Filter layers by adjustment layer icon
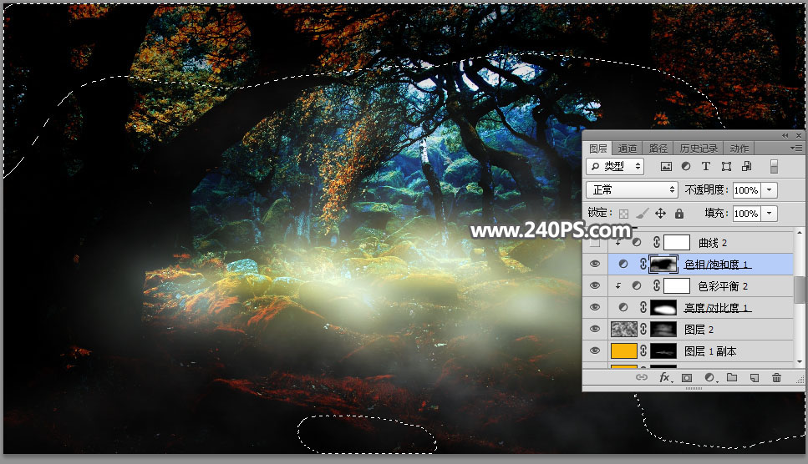This screenshot has width=808, height=464. pos(686,166)
